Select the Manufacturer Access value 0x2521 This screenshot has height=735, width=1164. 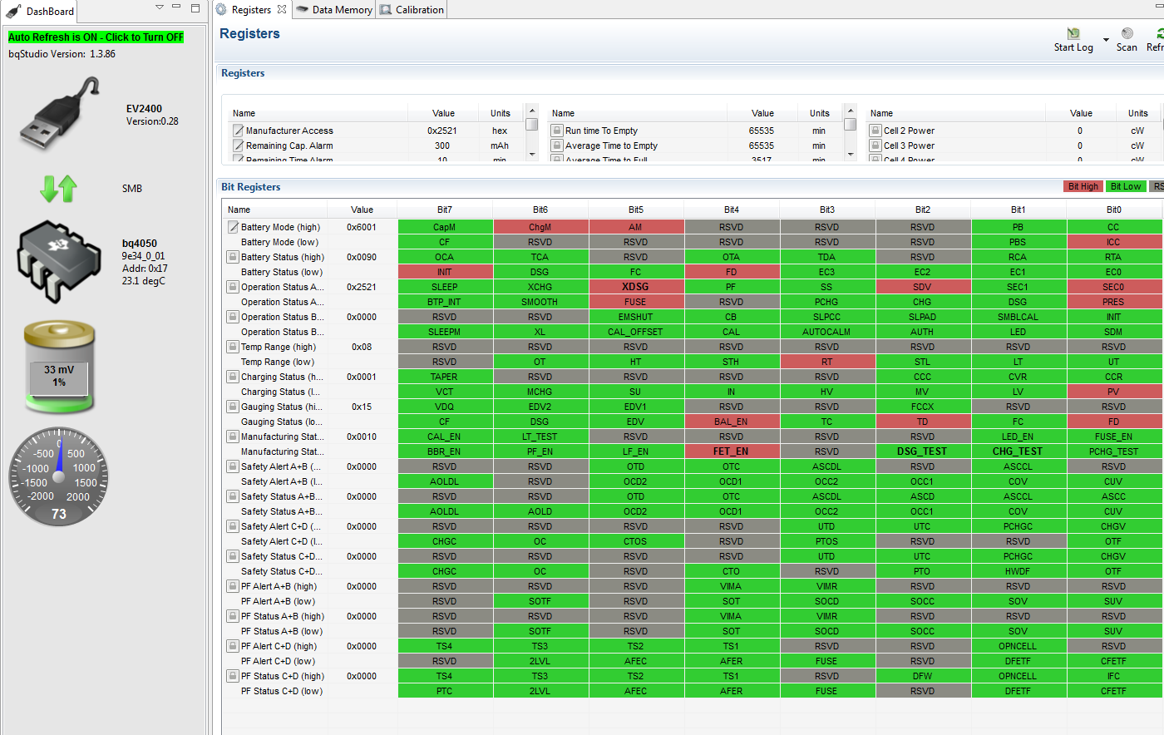point(442,131)
